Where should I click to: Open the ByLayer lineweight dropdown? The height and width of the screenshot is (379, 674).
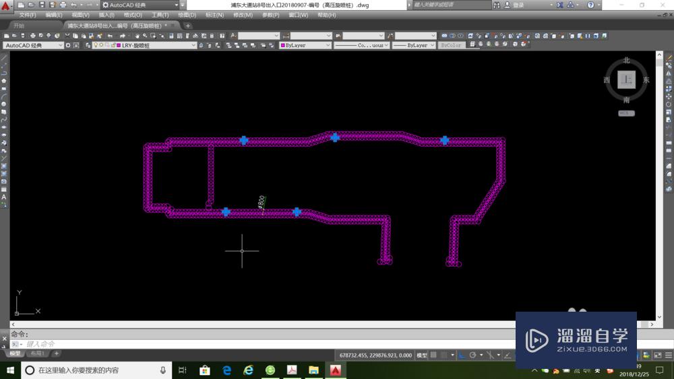pos(414,45)
